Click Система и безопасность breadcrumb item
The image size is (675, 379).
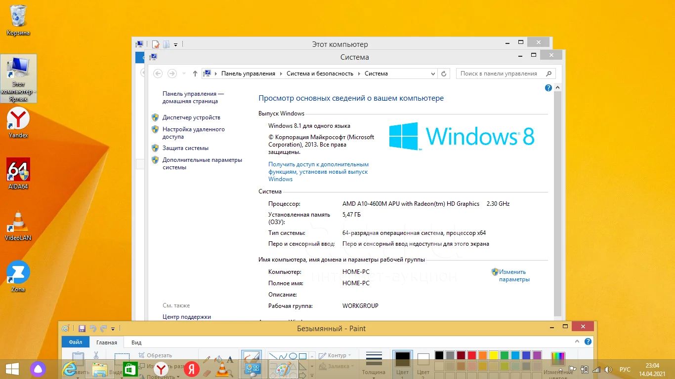320,74
